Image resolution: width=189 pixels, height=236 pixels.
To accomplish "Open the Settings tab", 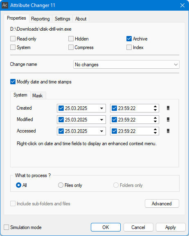I will pos(62,19).
